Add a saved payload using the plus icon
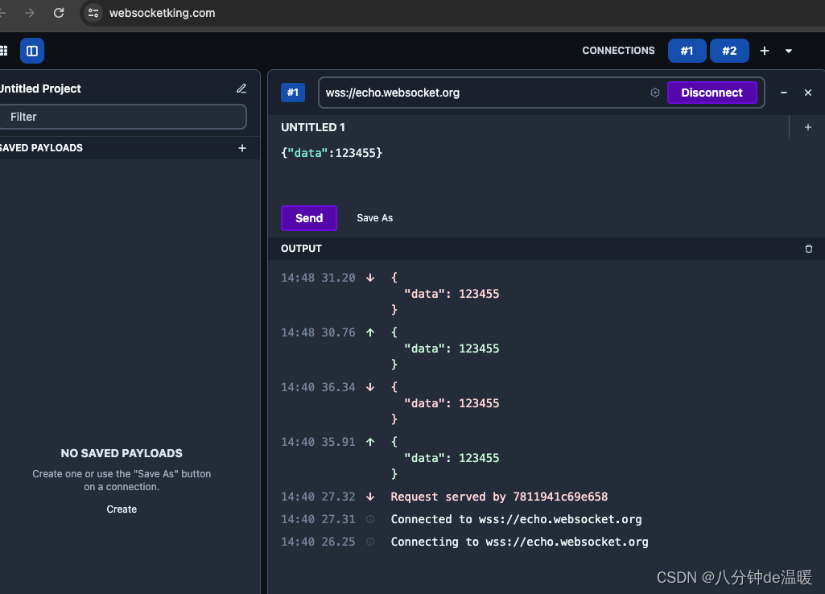 pos(241,147)
